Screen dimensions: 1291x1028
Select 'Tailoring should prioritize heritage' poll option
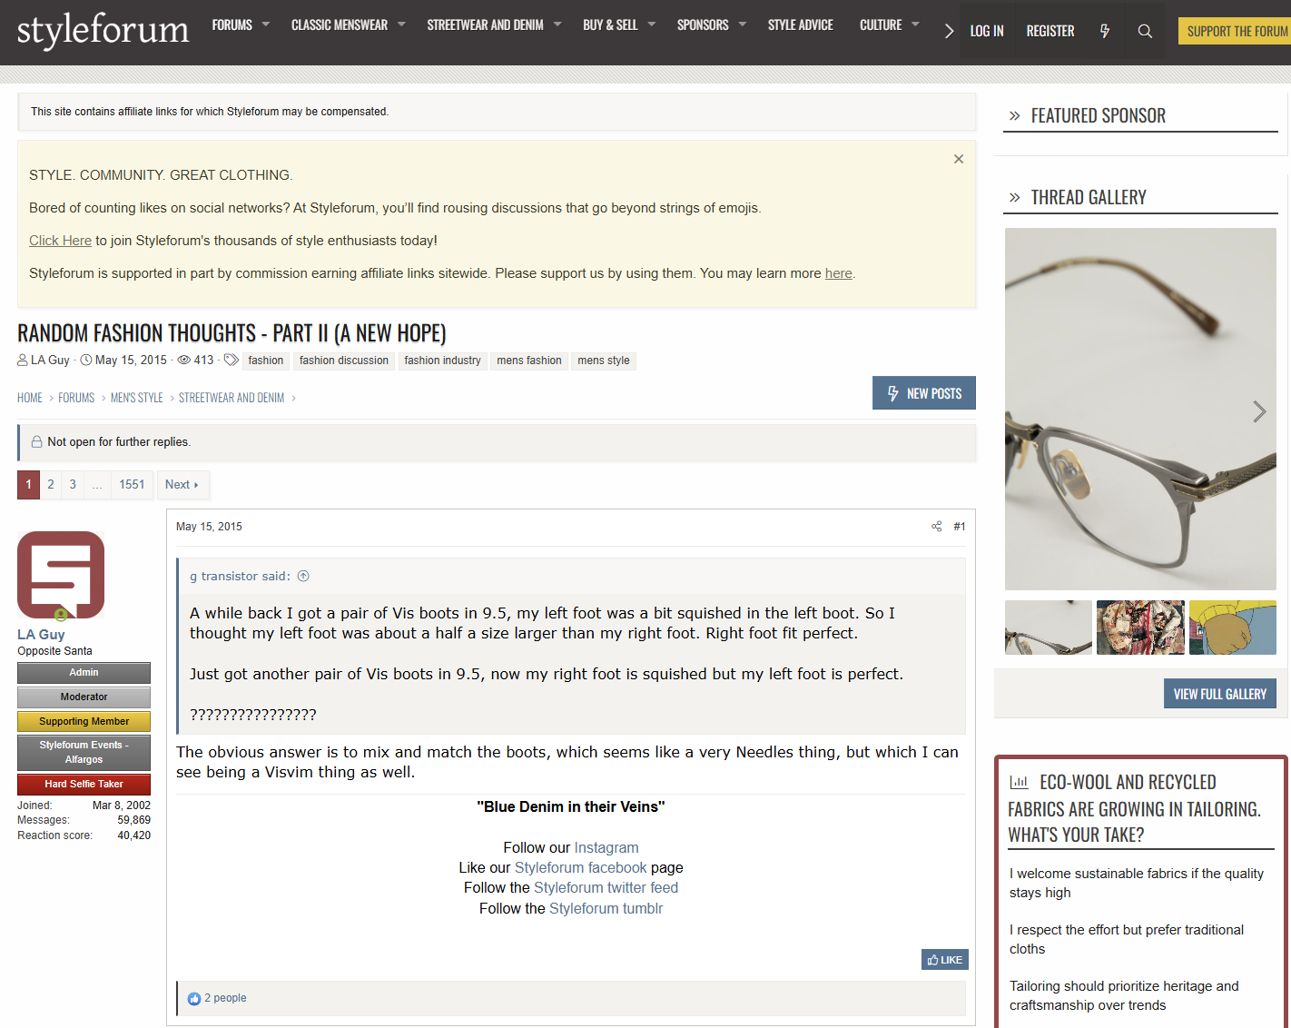click(1124, 995)
